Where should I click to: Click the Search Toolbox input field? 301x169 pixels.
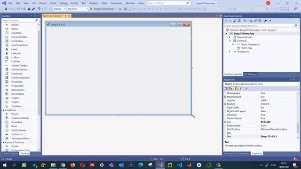click(18, 20)
